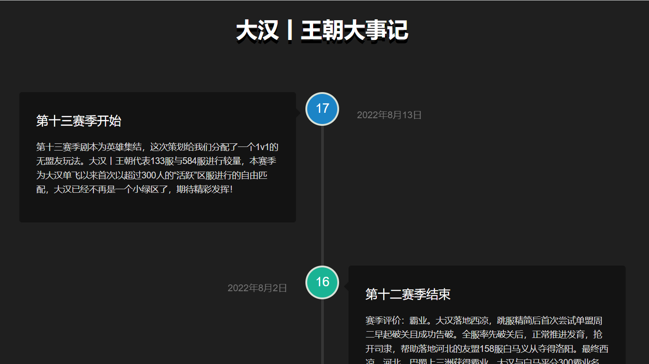Click the last line ending 期待精彩发挥
Screen dimensions: 649x364
135,189
